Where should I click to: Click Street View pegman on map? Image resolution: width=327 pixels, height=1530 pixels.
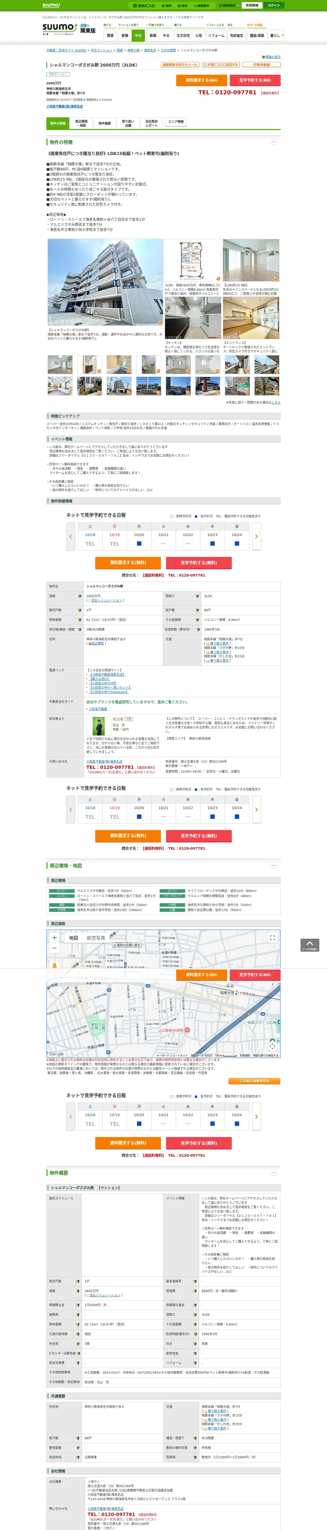(x=54, y=965)
